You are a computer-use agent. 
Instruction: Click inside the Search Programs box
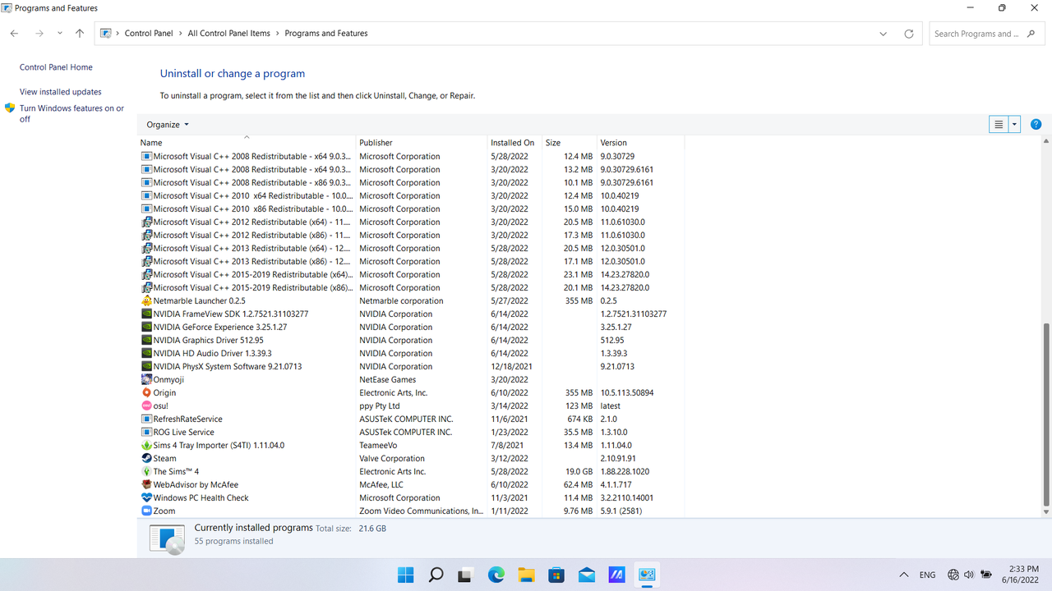point(978,33)
